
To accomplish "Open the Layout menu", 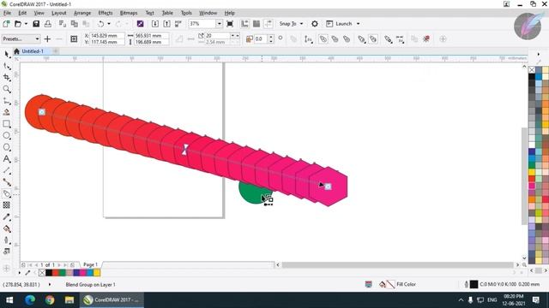I will click(x=59, y=13).
